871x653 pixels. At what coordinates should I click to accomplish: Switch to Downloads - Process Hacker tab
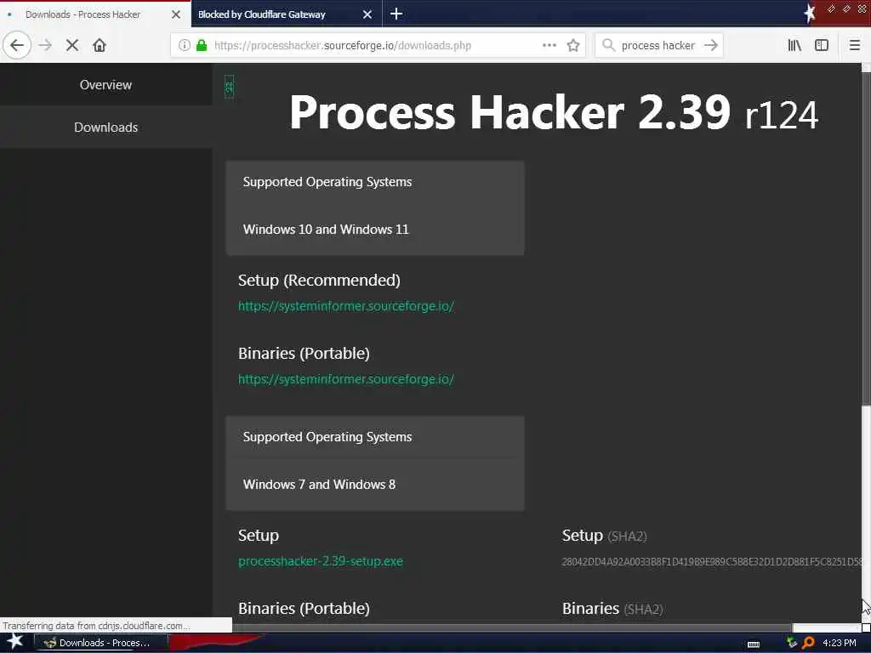pos(83,14)
